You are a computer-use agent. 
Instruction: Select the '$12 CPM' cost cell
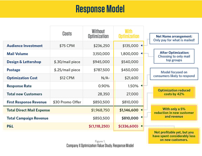67,78
